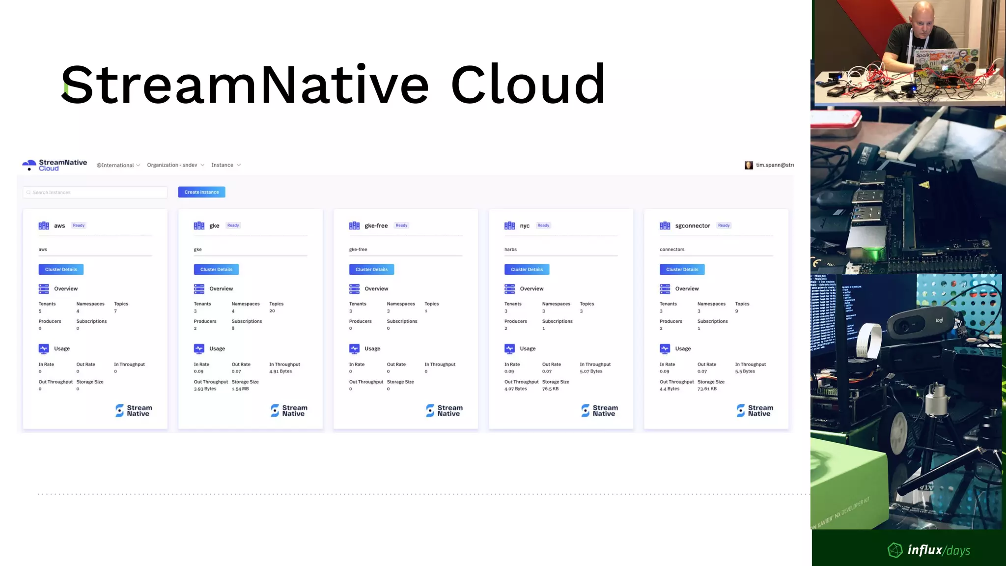Select the sgconnector instance title

point(693,226)
